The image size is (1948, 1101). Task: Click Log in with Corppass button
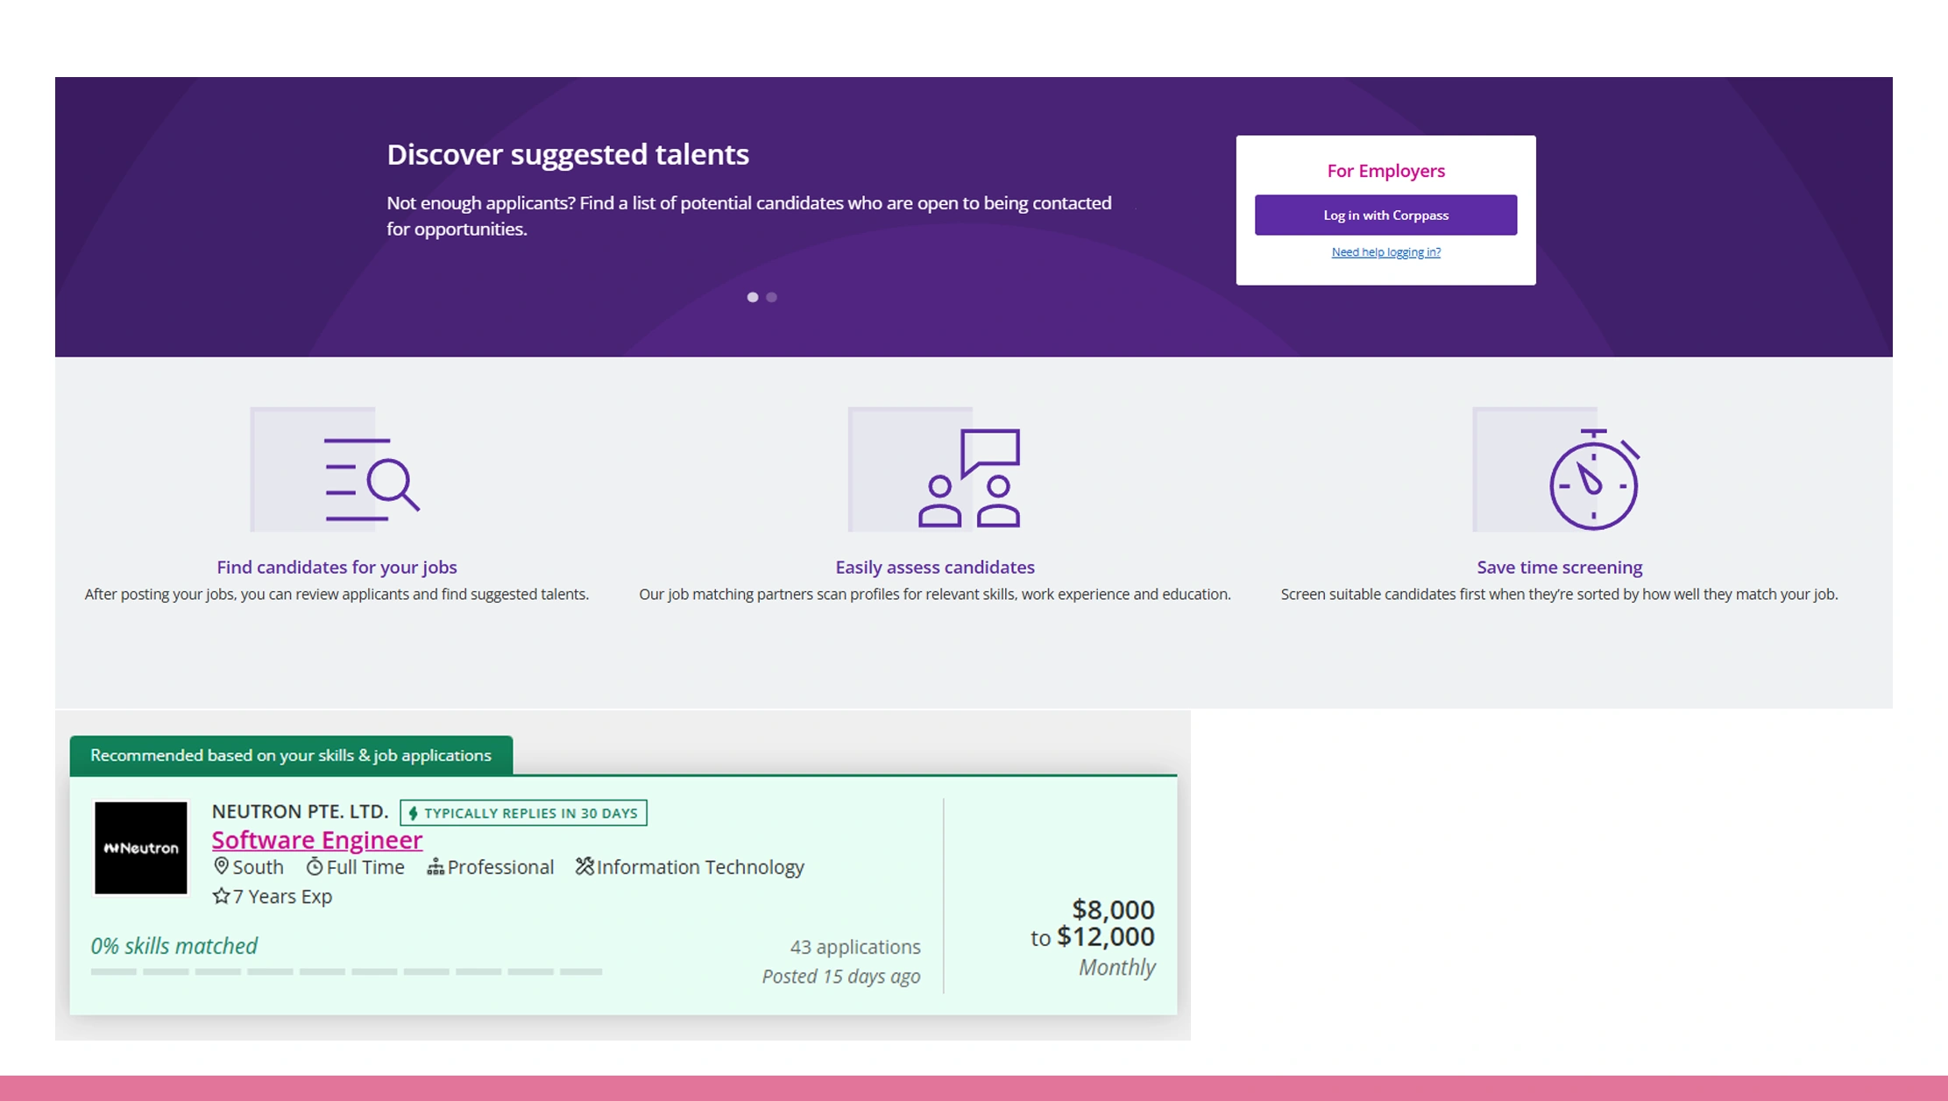pyautogui.click(x=1385, y=215)
